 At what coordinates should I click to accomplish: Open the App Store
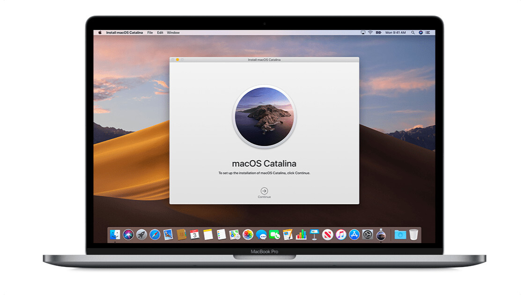coord(354,233)
